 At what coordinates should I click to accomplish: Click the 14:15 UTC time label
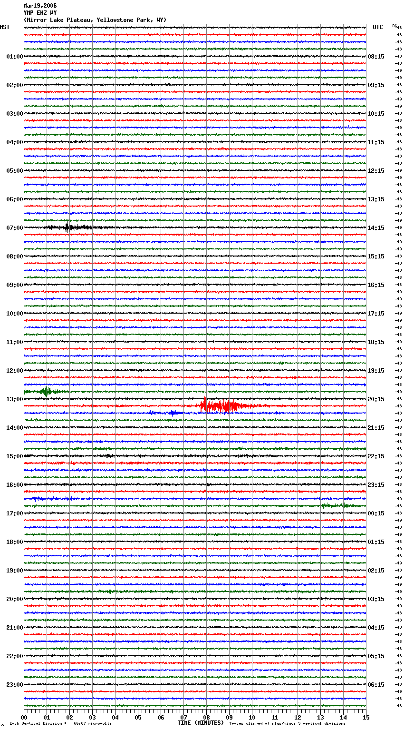pos(376,228)
